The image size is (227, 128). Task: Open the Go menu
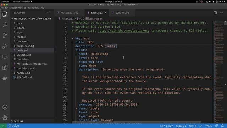pos(25,8)
